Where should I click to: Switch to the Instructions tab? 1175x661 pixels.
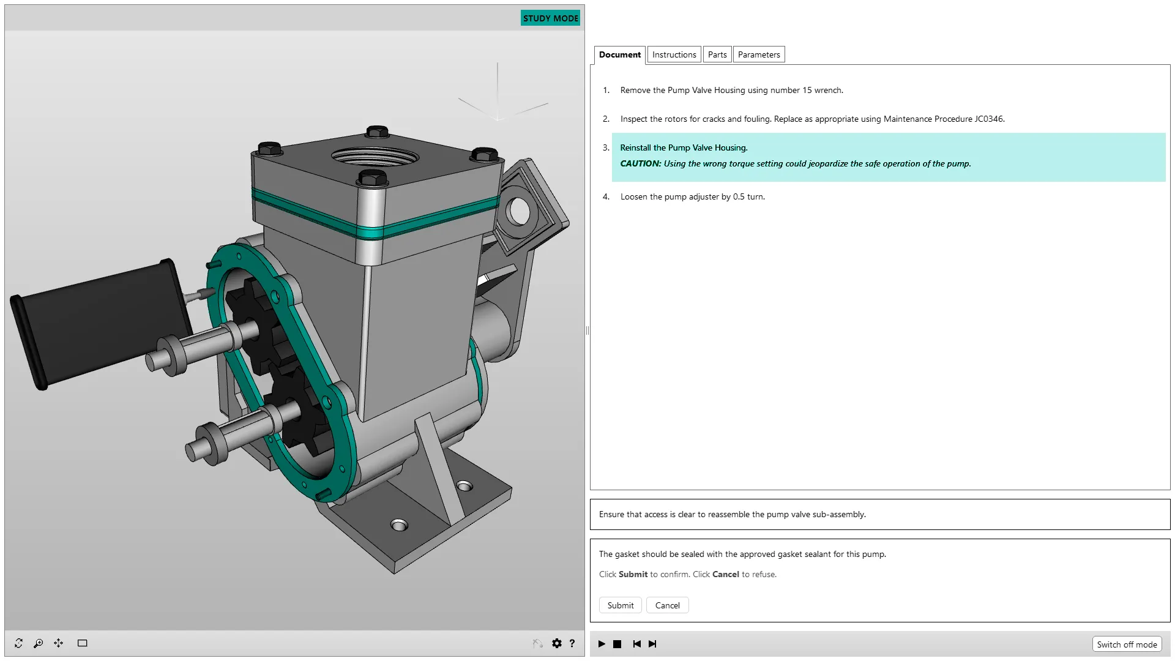[x=674, y=54]
